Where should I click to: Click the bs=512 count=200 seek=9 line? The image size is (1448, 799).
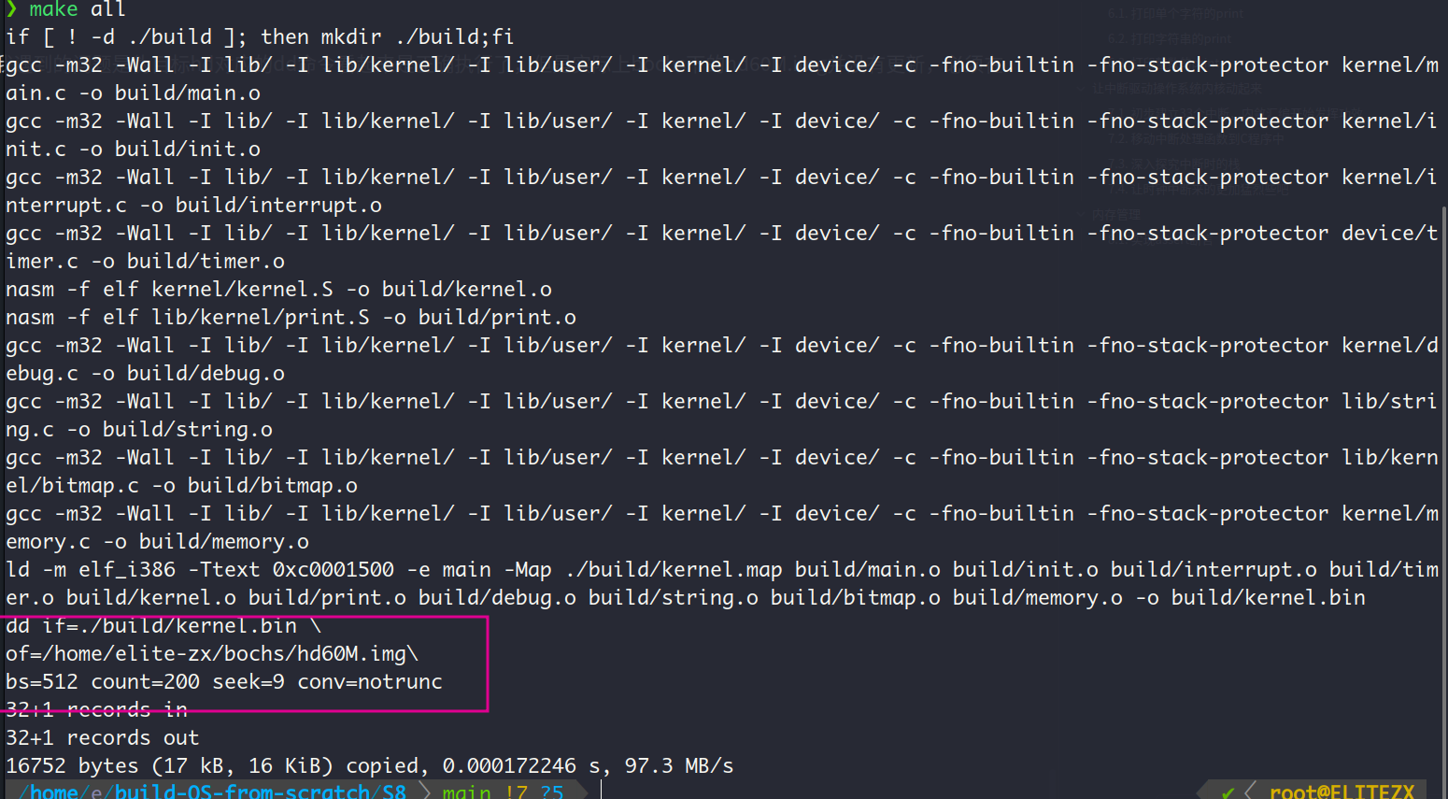(x=224, y=682)
